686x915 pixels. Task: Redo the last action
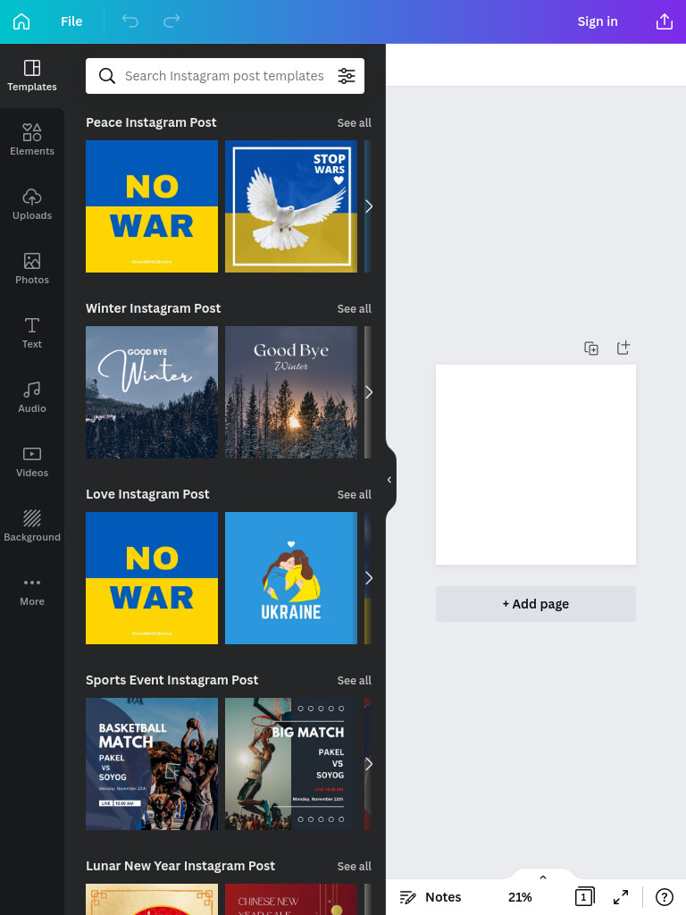click(x=171, y=21)
